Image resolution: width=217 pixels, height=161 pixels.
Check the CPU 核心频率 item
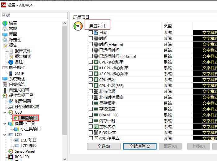point(91,62)
